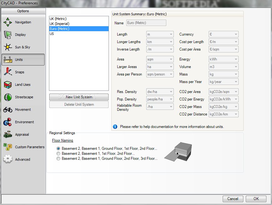
Task: Open the Cost per Length dropdown
Action: [x=223, y=42]
